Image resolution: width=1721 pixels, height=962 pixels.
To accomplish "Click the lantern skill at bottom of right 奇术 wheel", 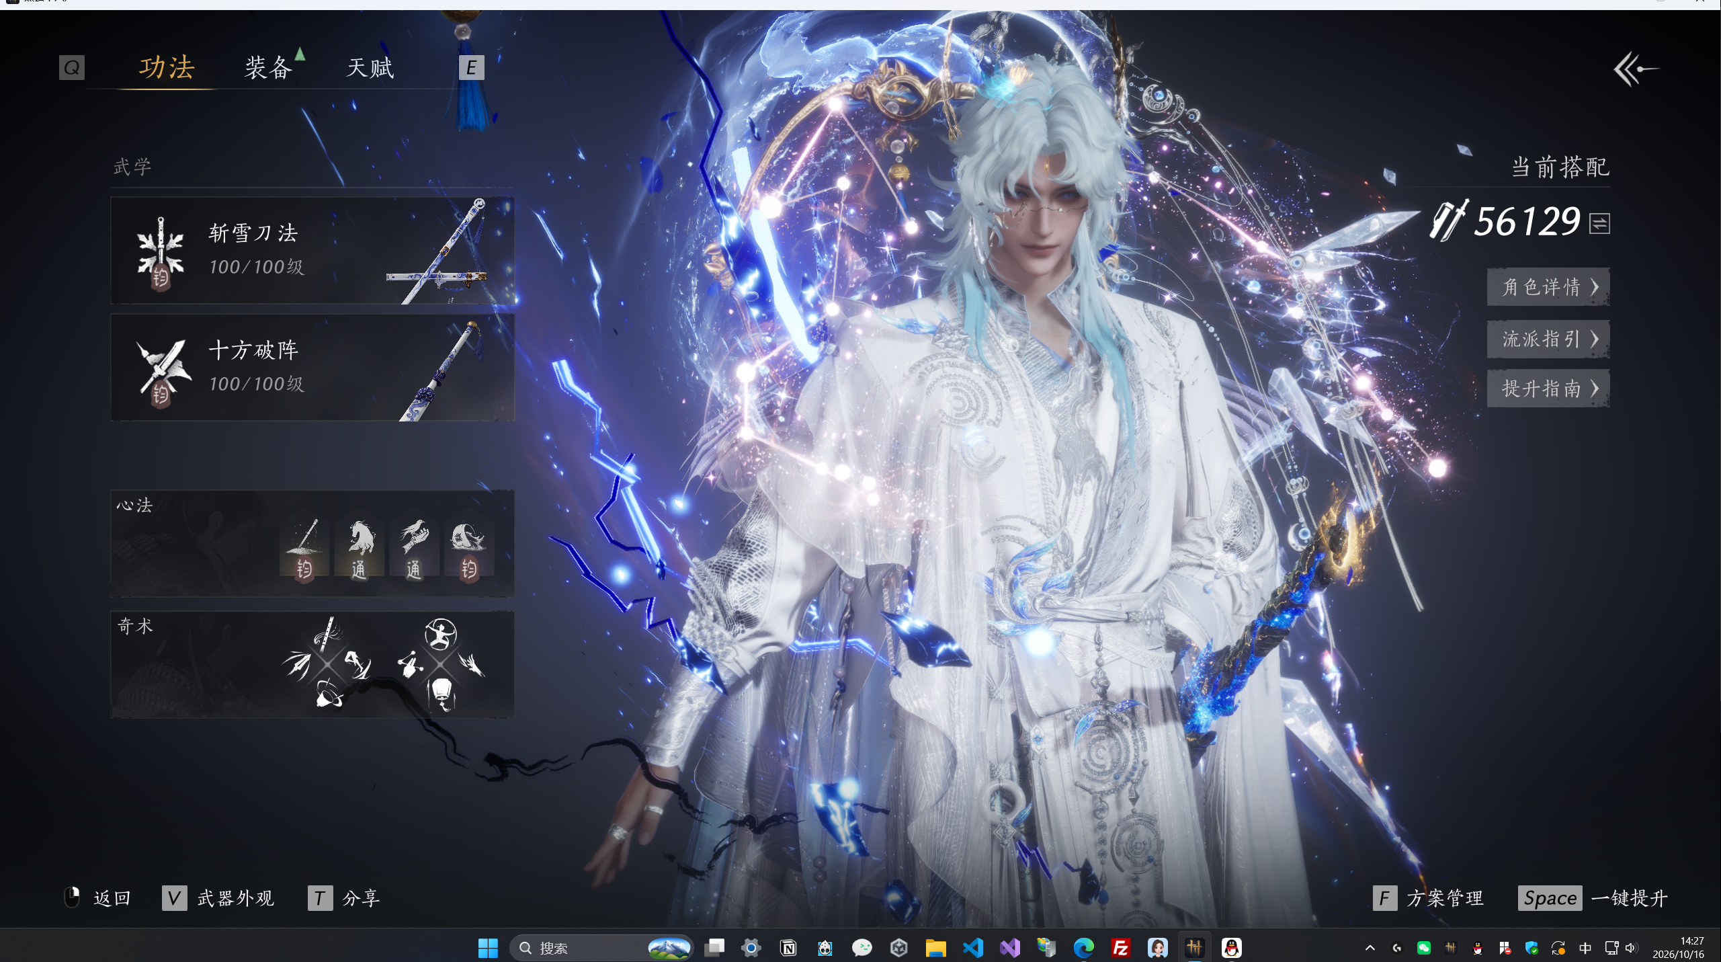I will pyautogui.click(x=442, y=693).
